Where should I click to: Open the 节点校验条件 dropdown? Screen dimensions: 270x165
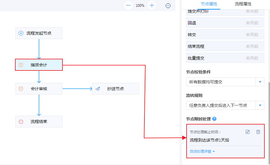260,82
